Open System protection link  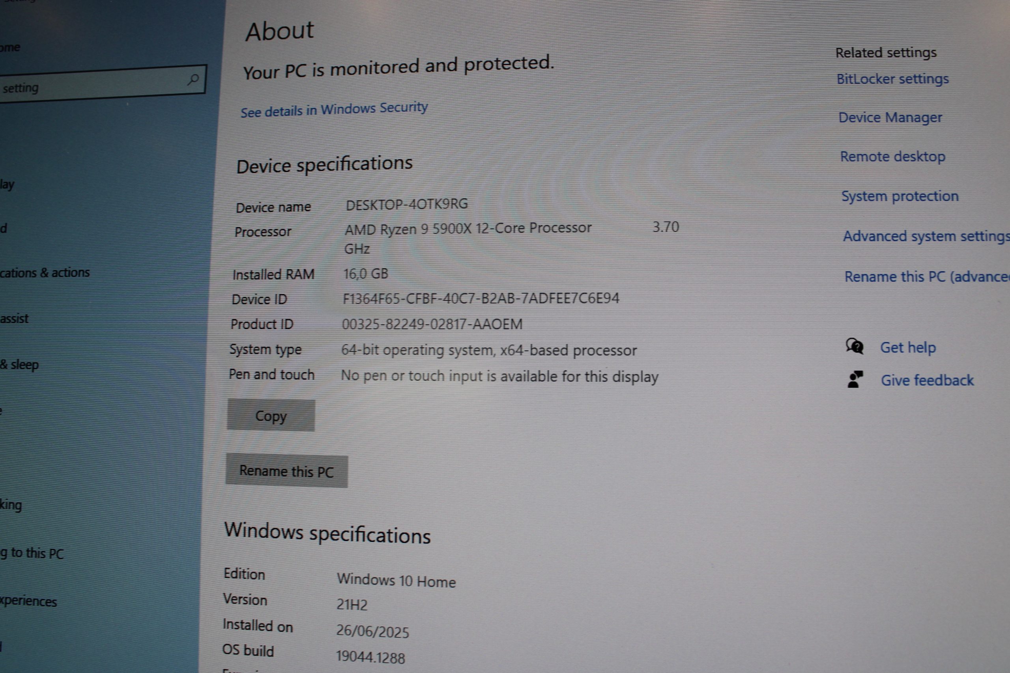pyautogui.click(x=900, y=196)
